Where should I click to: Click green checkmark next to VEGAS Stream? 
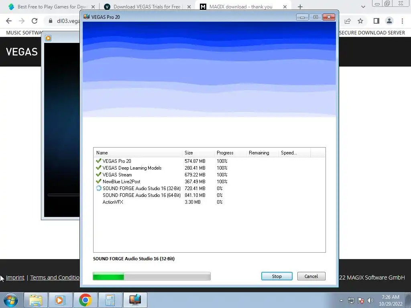(x=99, y=174)
